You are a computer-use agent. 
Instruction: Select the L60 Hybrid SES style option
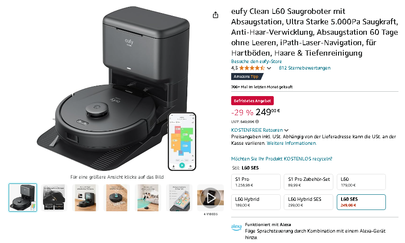coord(309,202)
